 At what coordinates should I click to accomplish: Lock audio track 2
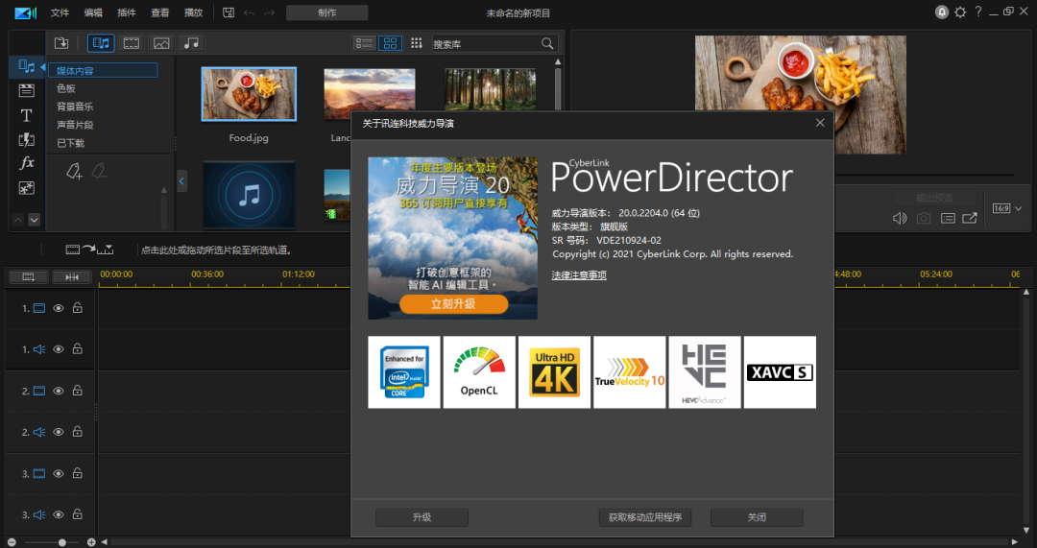pos(78,431)
